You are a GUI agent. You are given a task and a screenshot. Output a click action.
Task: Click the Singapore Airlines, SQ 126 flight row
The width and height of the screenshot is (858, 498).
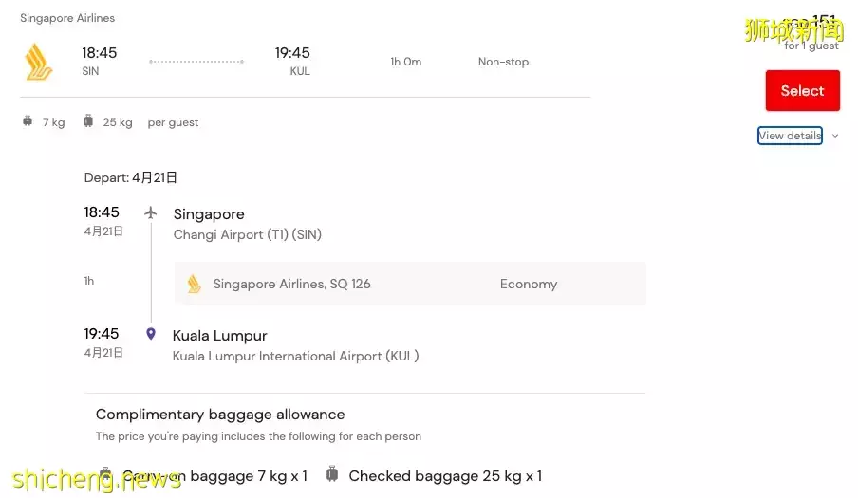[410, 284]
